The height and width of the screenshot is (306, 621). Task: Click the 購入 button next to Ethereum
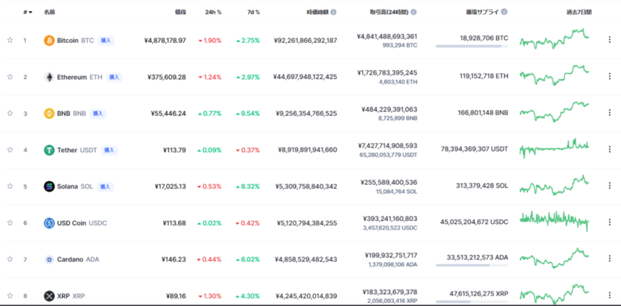tap(114, 77)
